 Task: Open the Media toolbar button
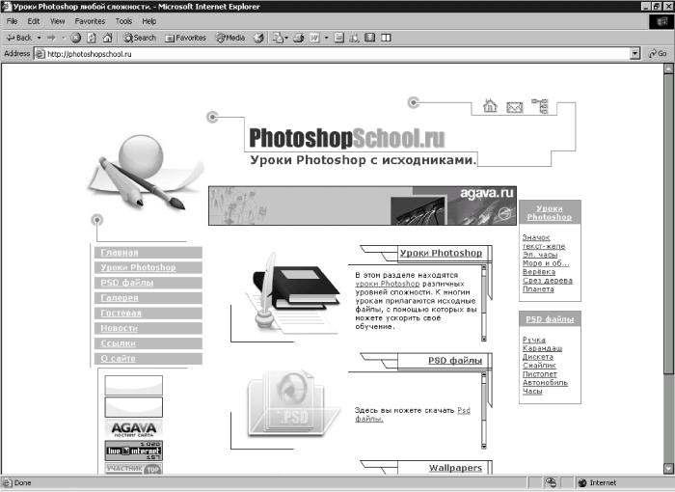(230, 38)
